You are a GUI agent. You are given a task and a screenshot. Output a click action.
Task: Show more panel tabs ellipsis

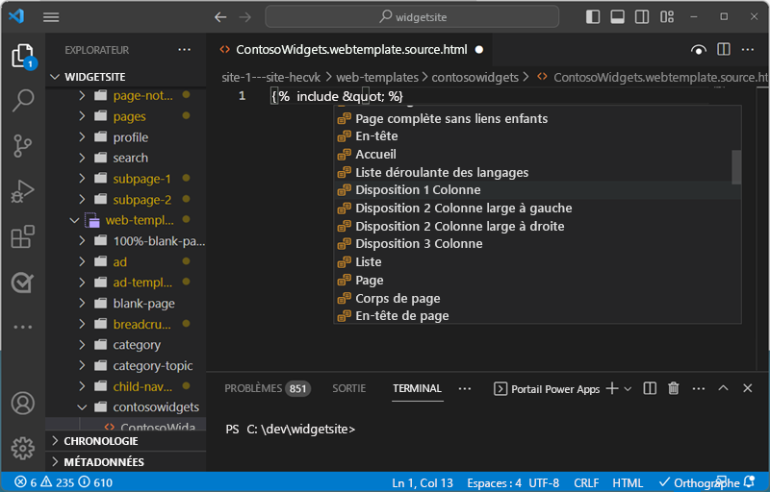point(465,388)
